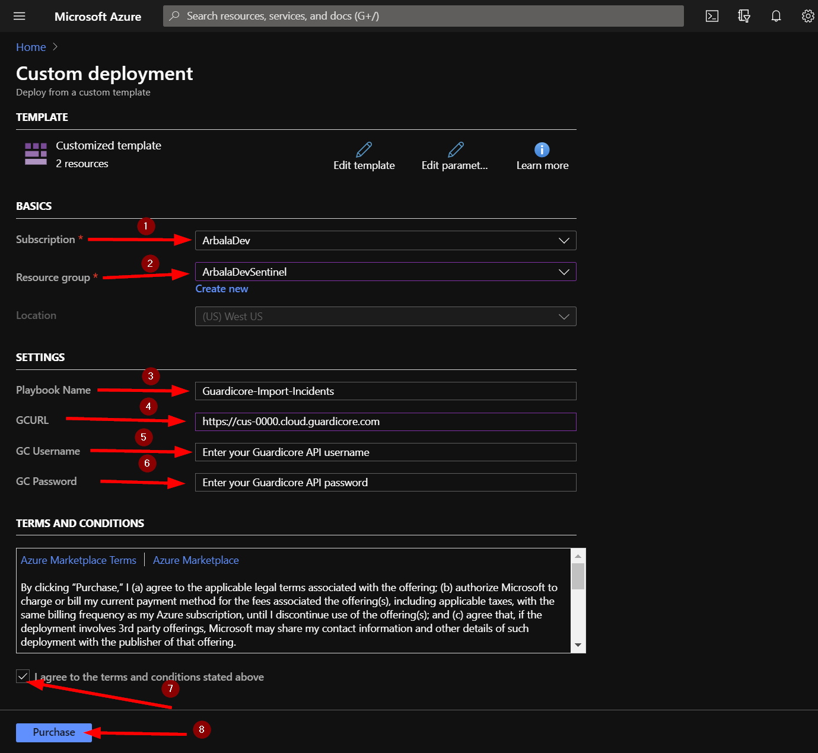818x753 pixels.
Task: Open the Subscription dropdown showing ArbalaDev
Action: (386, 240)
